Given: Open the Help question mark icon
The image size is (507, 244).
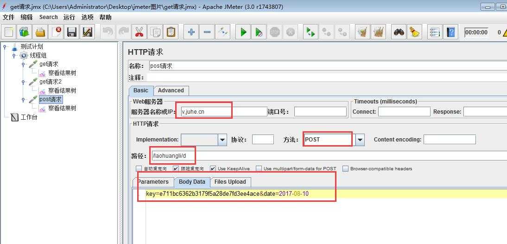Looking at the screenshot, I should click(450, 32).
